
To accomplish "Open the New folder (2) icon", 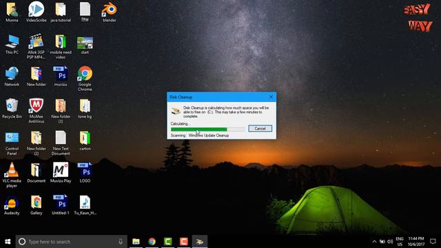I will pos(37,143).
